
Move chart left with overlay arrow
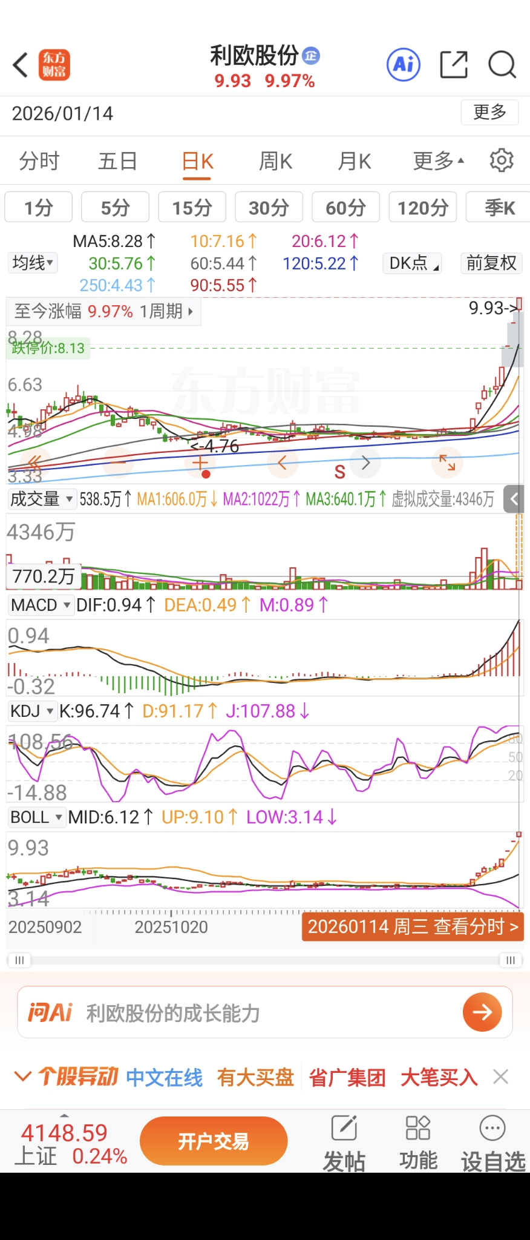coord(282,463)
